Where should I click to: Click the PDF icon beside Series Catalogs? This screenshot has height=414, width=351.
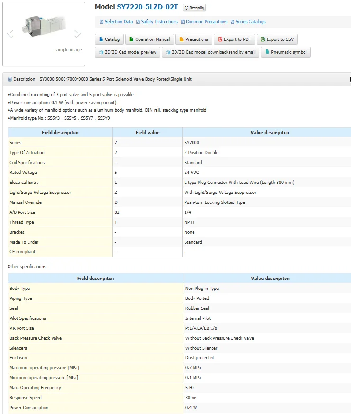click(x=232, y=22)
